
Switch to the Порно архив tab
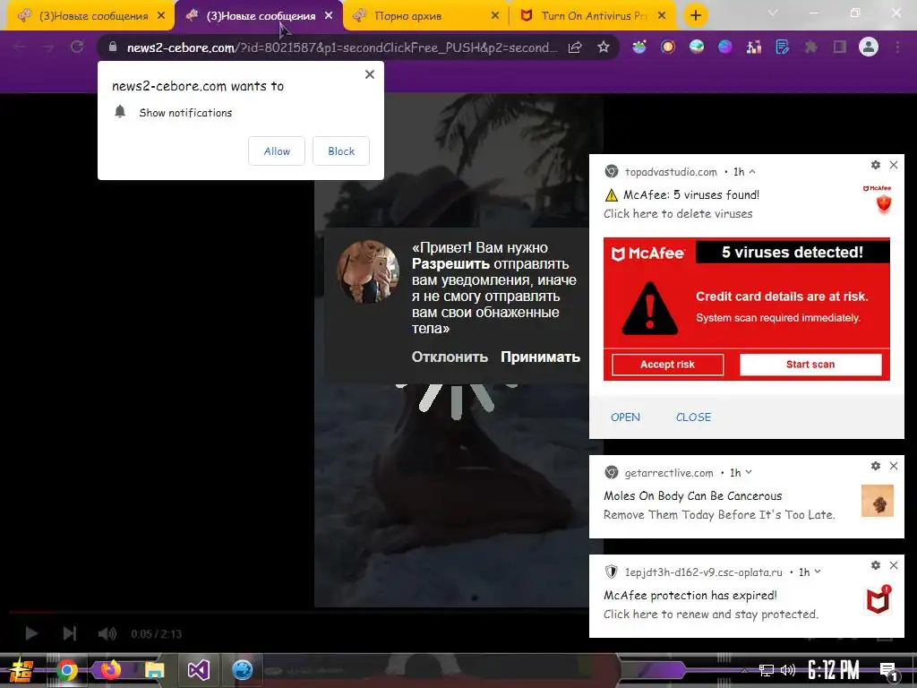[x=425, y=16]
